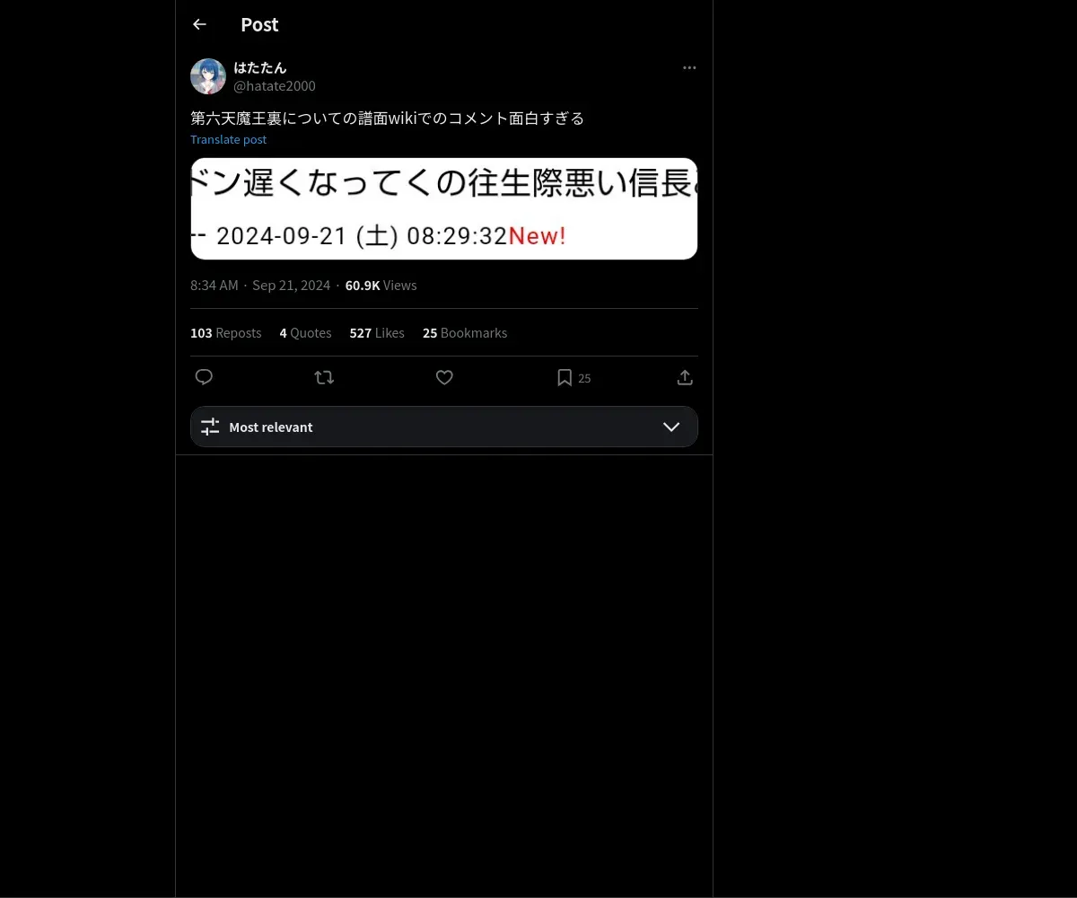Repost using the retweet arrows icon
The image size is (1077, 898).
pyautogui.click(x=324, y=377)
